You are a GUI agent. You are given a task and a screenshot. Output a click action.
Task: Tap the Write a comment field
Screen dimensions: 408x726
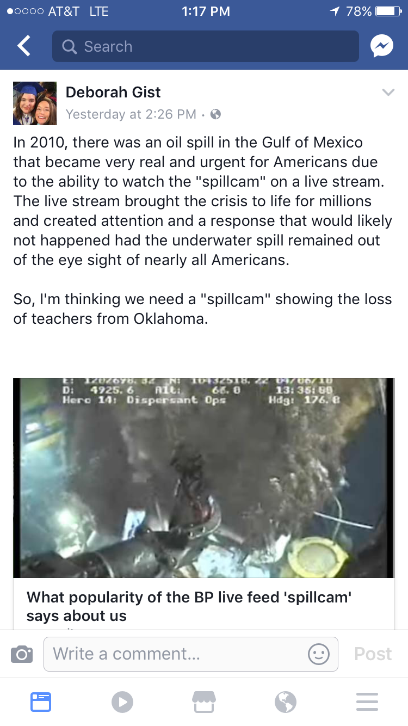pos(191,654)
